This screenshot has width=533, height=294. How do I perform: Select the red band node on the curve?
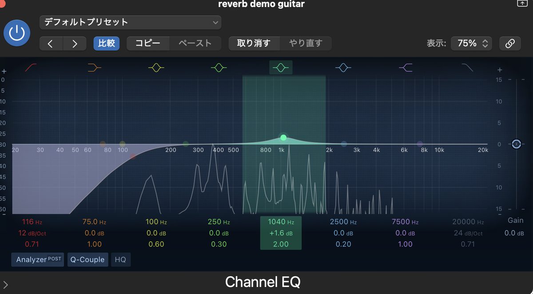tap(133, 156)
